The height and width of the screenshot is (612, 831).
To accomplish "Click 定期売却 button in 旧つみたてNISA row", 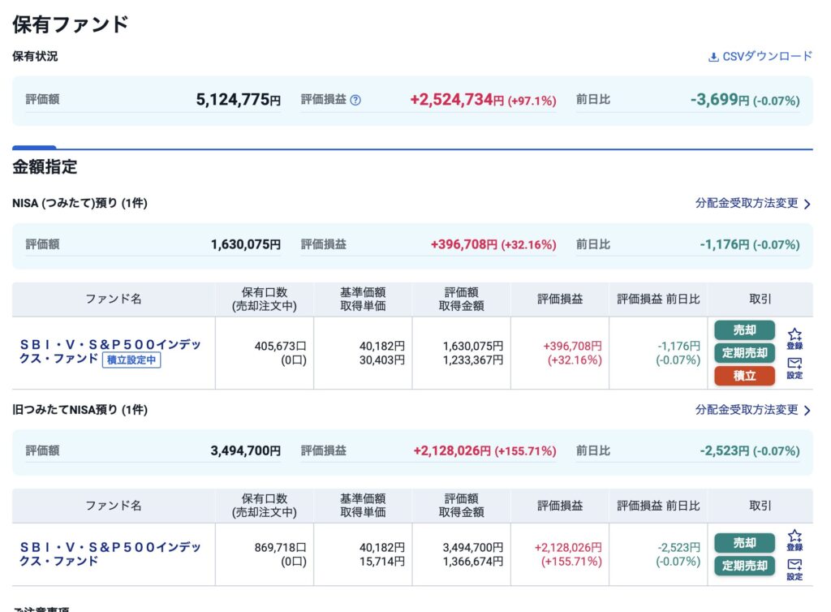I will [x=745, y=566].
